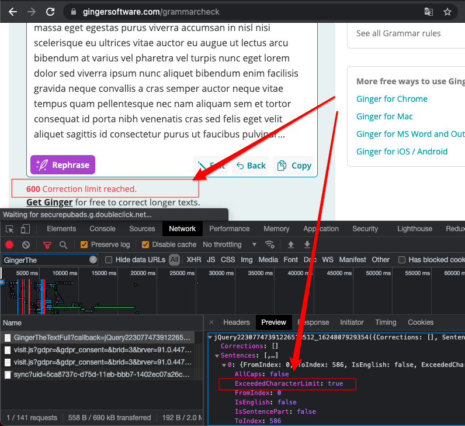Open the Headers details tab
This screenshot has height=426, width=465.
(237, 322)
